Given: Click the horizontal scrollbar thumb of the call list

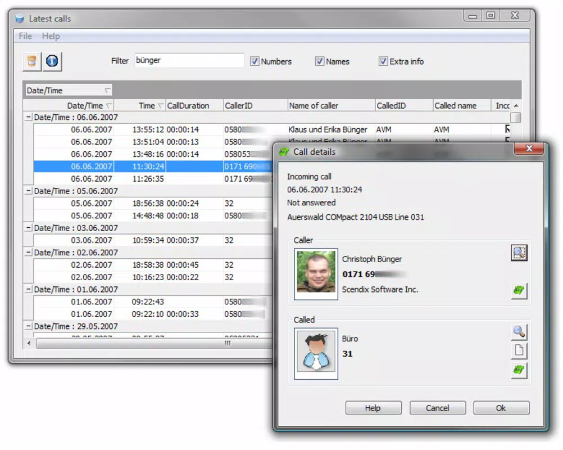Looking at the screenshot, I should coord(155,343).
